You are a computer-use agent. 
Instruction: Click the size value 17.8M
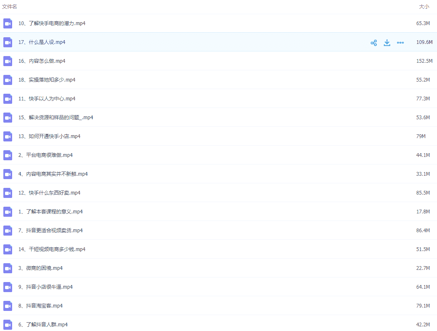tap(423, 212)
